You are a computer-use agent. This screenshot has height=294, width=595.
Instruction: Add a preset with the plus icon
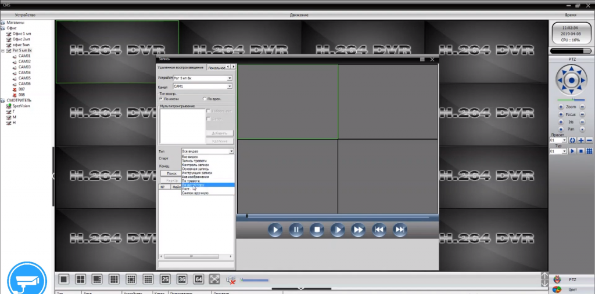(x=581, y=140)
